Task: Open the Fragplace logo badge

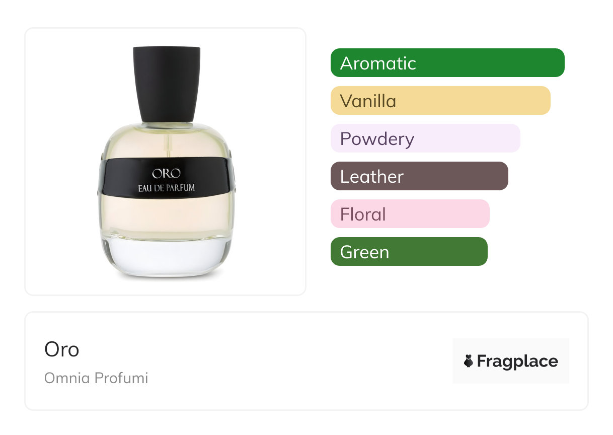Action: coord(511,361)
